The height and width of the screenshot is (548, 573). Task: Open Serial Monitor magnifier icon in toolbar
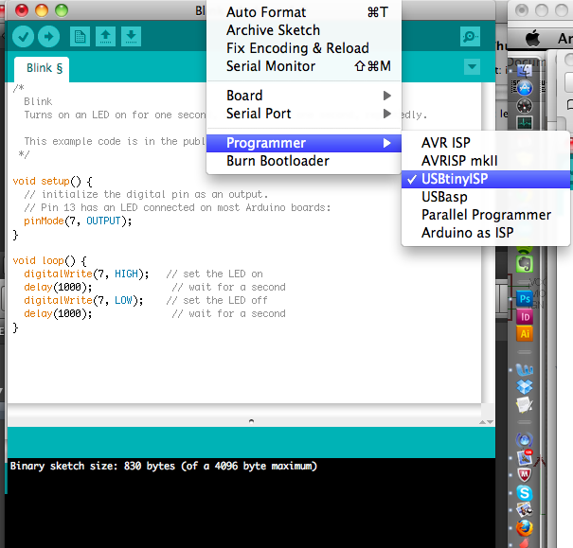[470, 36]
